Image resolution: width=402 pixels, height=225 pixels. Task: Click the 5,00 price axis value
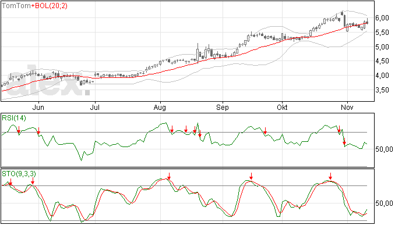click(x=382, y=47)
